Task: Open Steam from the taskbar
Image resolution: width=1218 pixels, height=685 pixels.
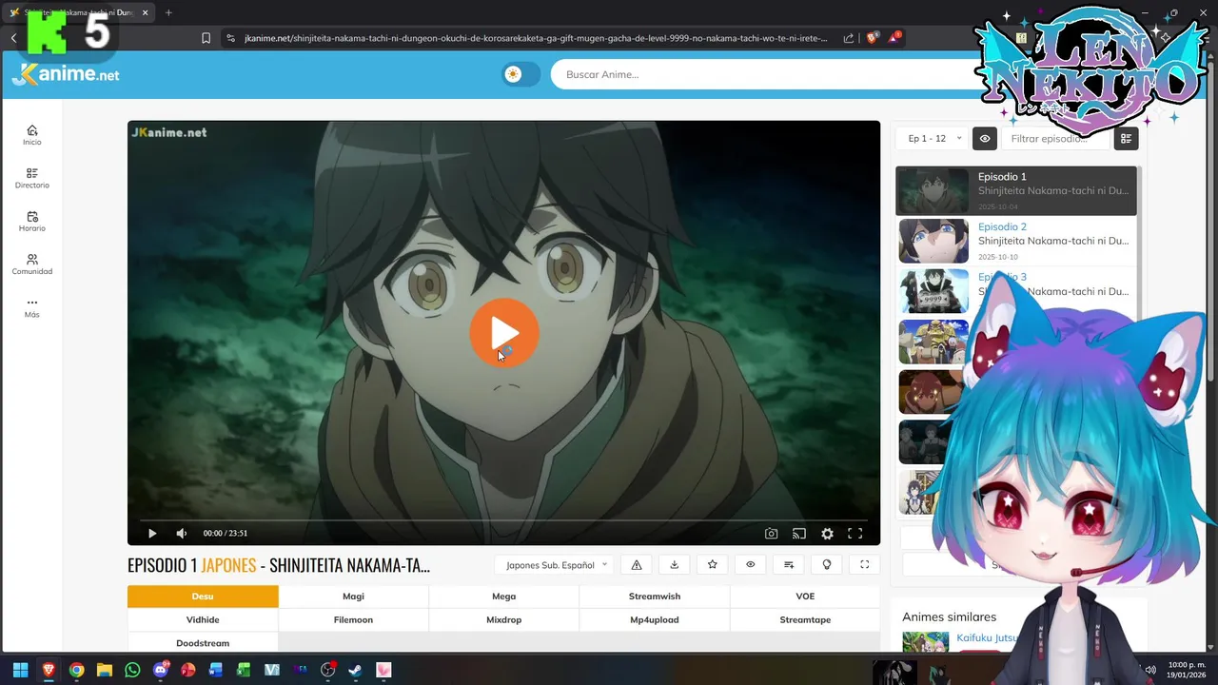Action: pos(355,670)
